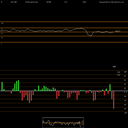The height and width of the screenshot is (128, 128).
Task: Open the mini chart thumbnail at the bottom
Action: 63,123
